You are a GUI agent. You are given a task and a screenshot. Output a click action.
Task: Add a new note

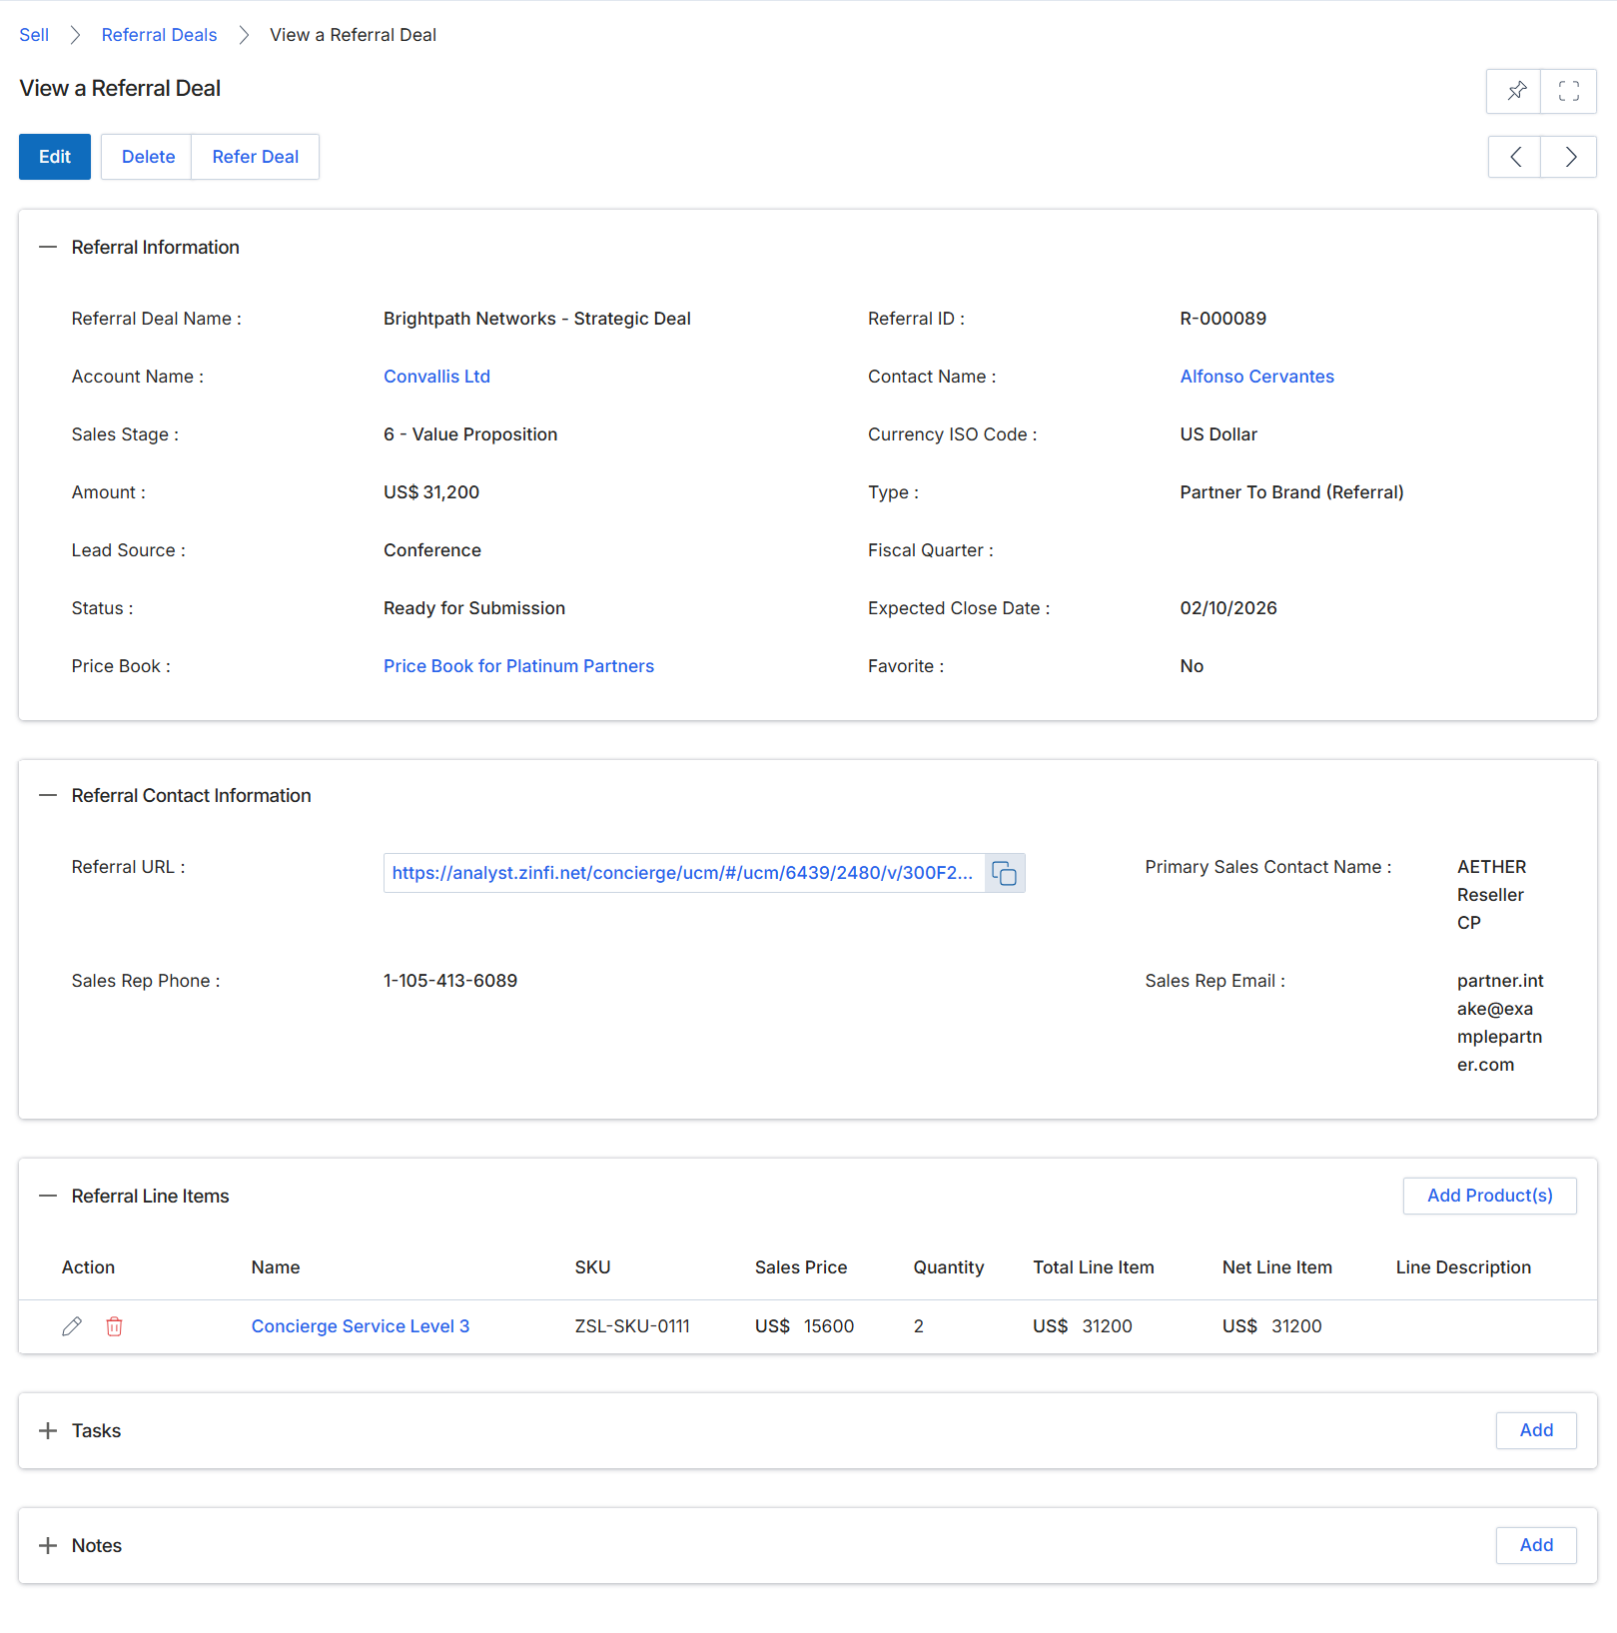point(1536,1545)
